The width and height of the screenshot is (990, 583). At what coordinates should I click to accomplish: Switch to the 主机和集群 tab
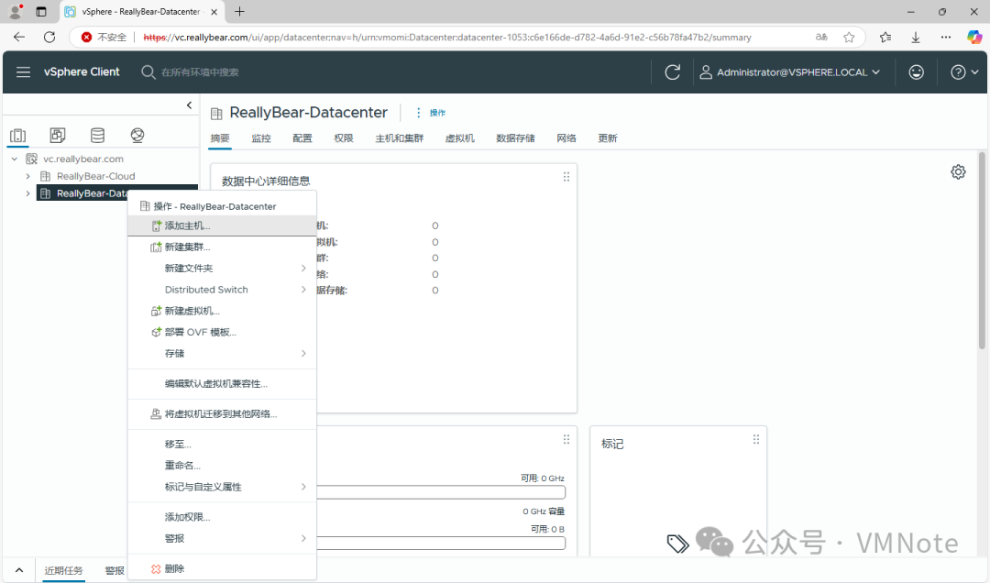coord(399,138)
